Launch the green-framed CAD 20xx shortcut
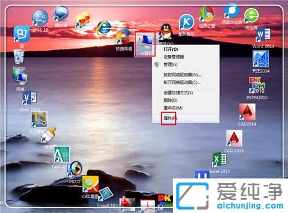 pyautogui.click(x=61, y=155)
